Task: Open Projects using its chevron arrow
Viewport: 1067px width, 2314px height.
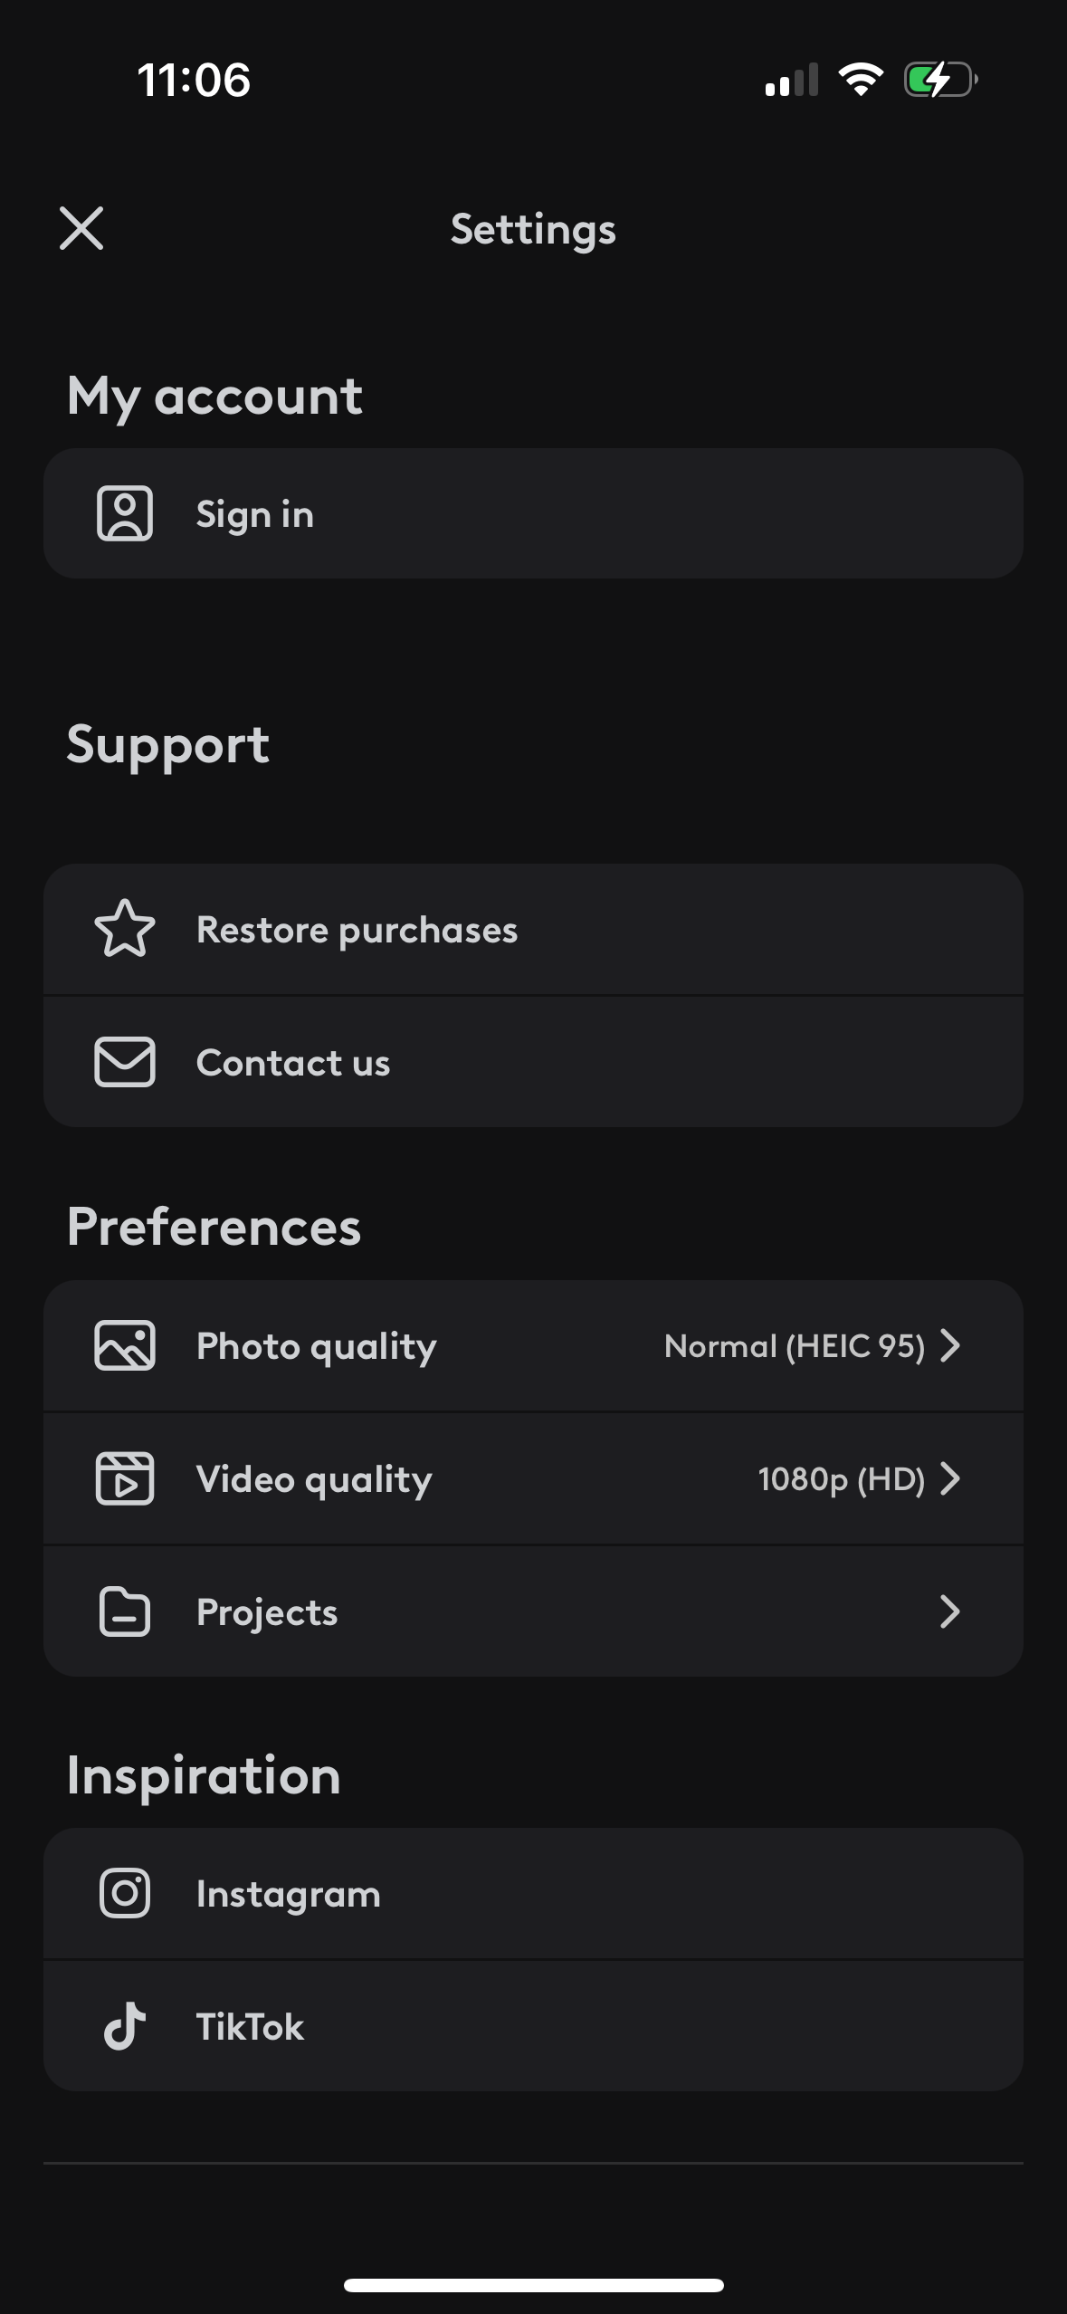Action: click(x=949, y=1611)
